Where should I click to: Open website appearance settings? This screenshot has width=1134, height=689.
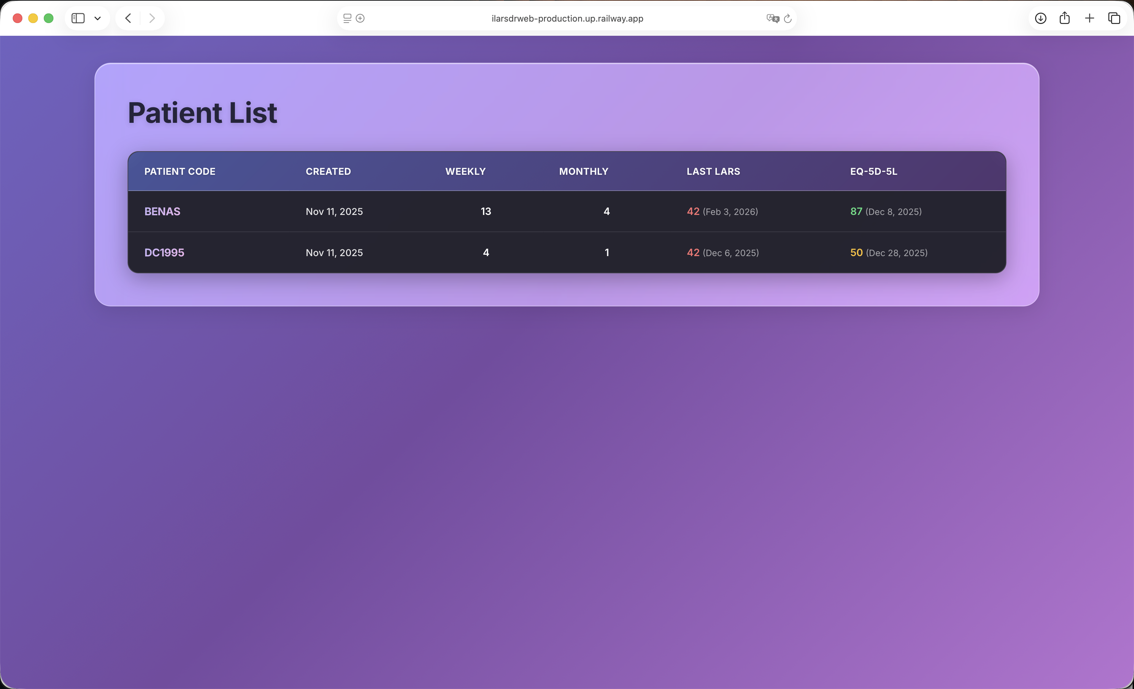coord(347,19)
